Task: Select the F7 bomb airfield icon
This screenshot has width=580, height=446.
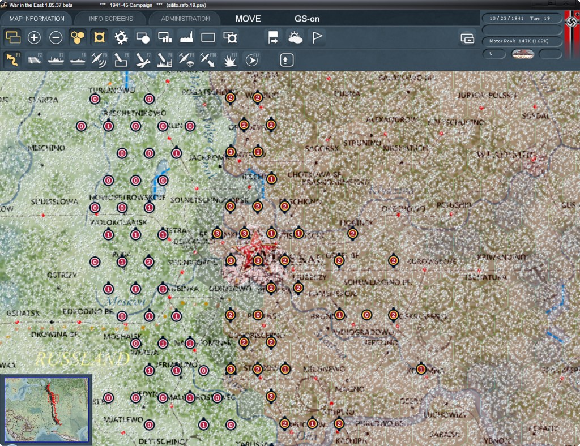Action: [143, 59]
